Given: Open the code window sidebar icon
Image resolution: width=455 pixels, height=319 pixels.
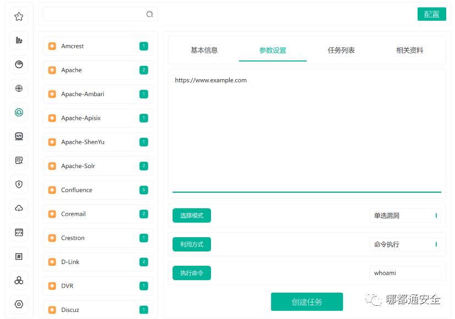Looking at the screenshot, I should pyautogui.click(x=19, y=232).
